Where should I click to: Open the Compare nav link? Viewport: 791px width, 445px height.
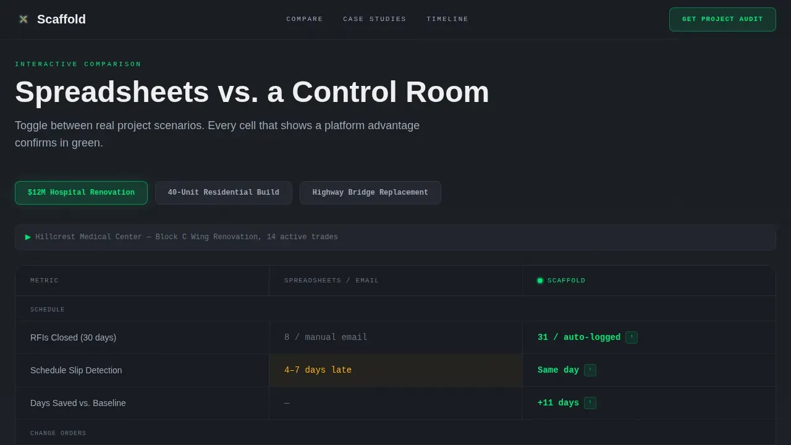(305, 19)
